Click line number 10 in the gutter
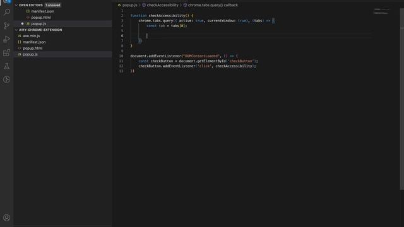This screenshot has height=227, width=404. tap(121, 56)
